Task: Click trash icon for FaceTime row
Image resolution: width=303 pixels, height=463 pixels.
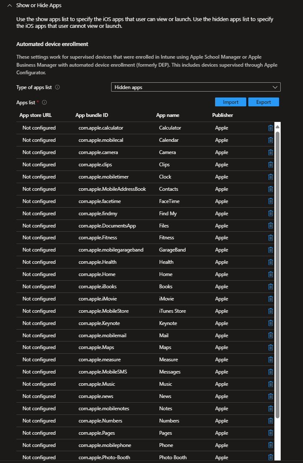Action: (271, 201)
